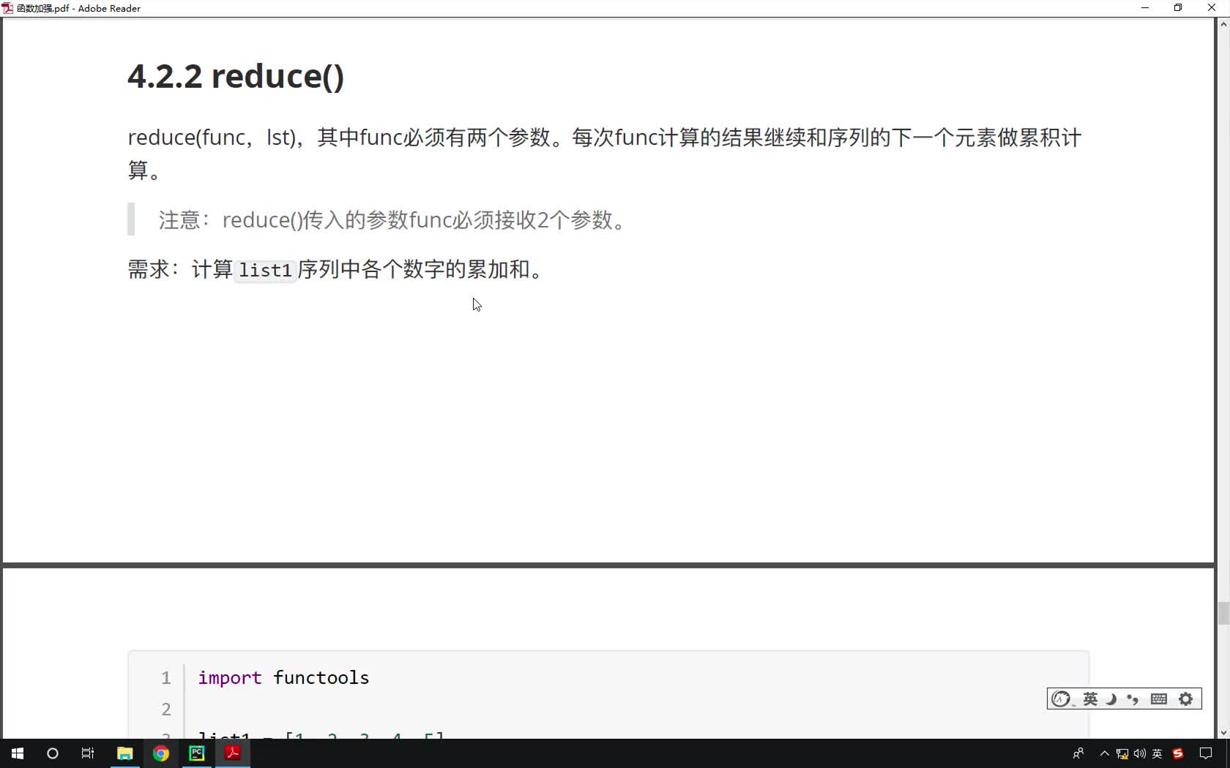The image size is (1230, 768).
Task: Switch to PyCharm in taskbar
Action: (197, 753)
